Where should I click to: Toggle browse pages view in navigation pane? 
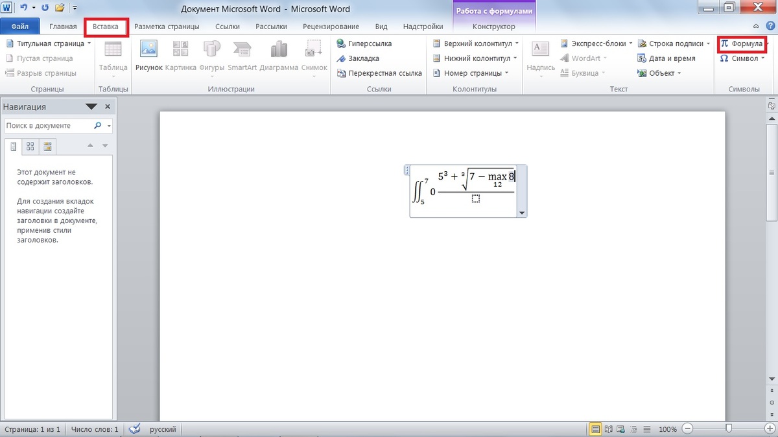pyautogui.click(x=30, y=147)
